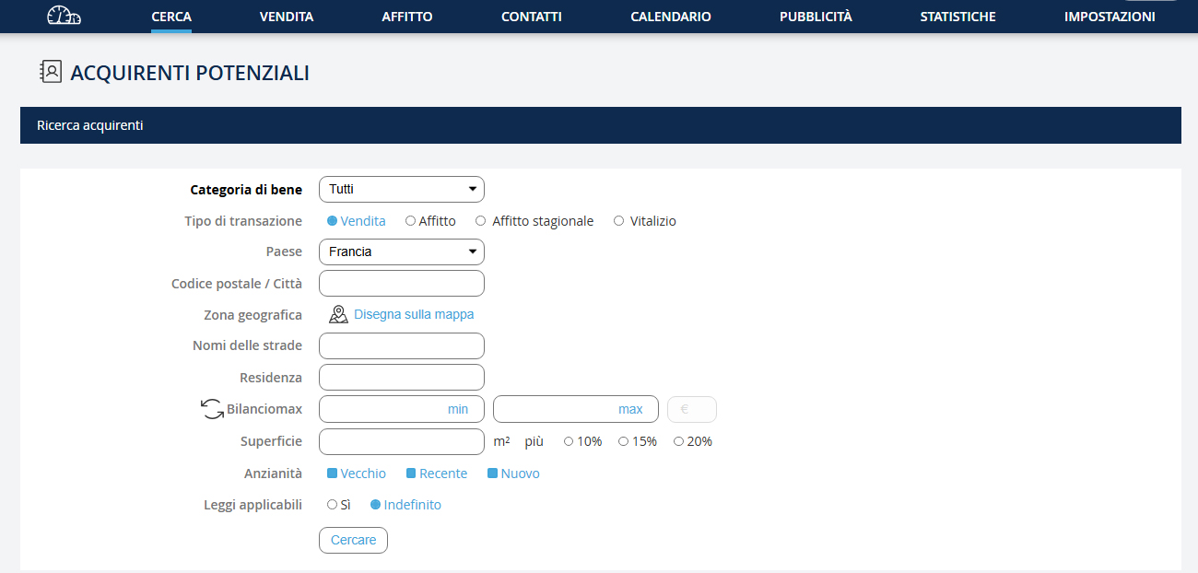
Task: Toggle the Nuovo age checkbox
Action: [x=493, y=474]
